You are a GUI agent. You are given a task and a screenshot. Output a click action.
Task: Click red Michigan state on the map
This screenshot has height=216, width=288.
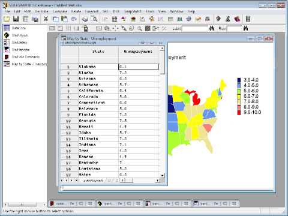[x=196, y=100]
